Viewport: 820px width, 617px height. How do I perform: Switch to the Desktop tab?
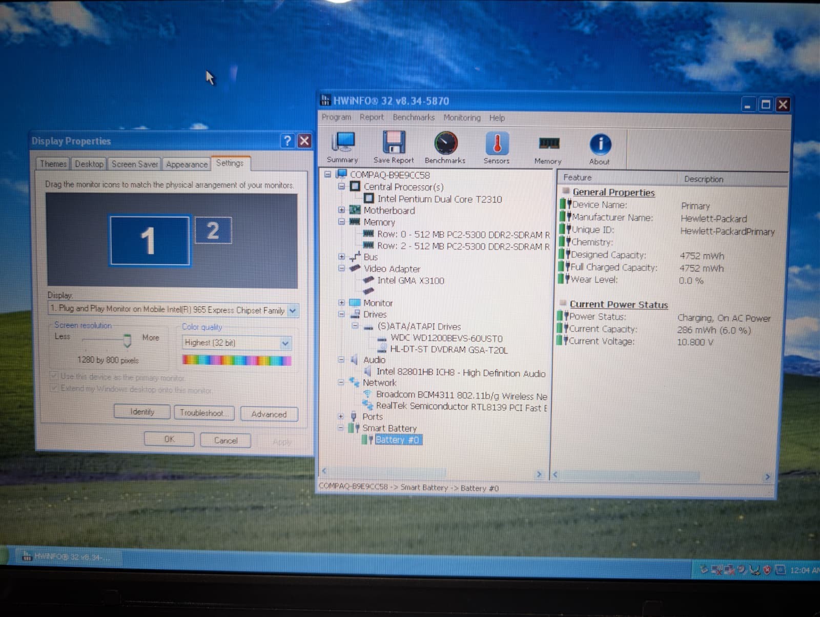pyautogui.click(x=89, y=164)
